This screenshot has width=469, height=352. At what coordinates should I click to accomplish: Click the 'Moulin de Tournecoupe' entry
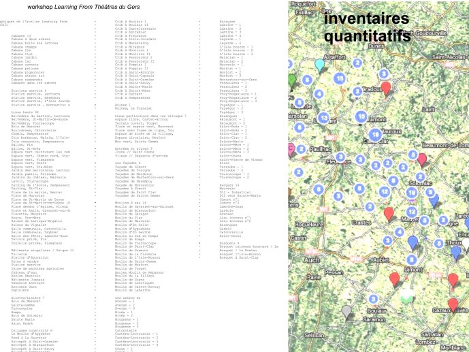135,243
